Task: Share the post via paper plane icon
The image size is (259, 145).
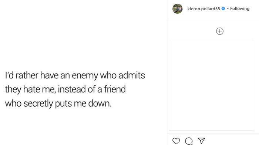Action: point(201,141)
